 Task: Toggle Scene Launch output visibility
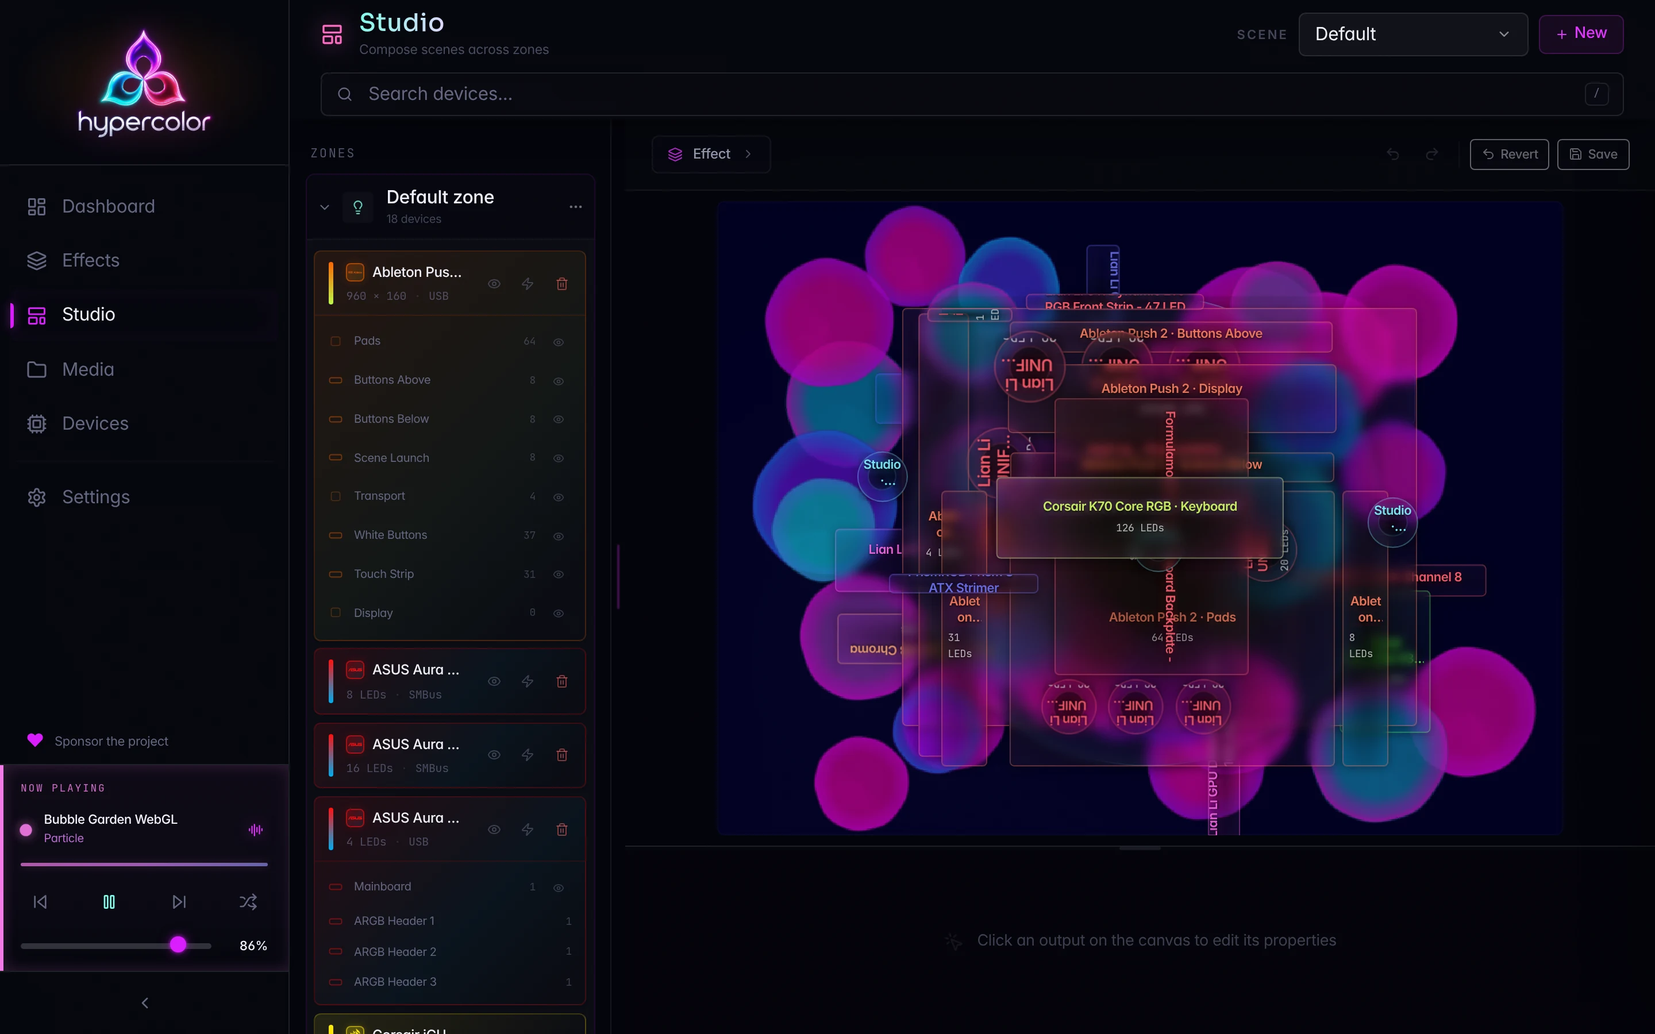[558, 458]
